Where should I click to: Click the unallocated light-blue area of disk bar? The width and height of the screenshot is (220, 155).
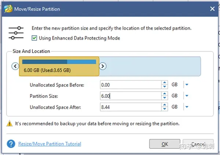tap(150, 66)
